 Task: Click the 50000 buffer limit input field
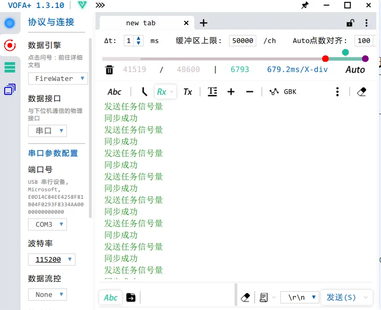242,41
